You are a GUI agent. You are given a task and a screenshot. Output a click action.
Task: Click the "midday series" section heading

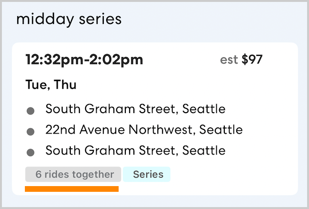pos(69,19)
